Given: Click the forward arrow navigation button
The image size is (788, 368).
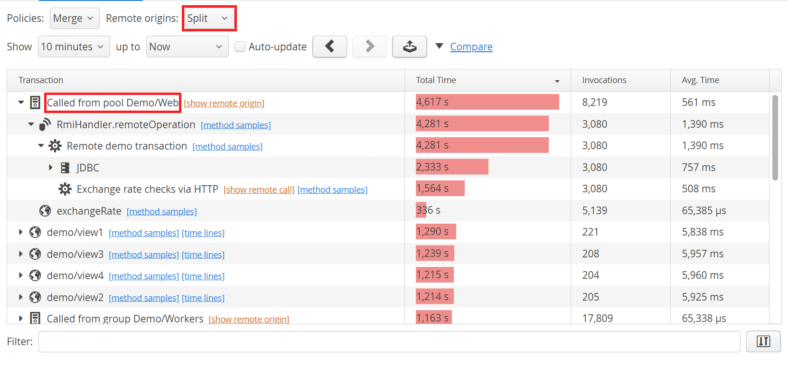Looking at the screenshot, I should click(369, 47).
